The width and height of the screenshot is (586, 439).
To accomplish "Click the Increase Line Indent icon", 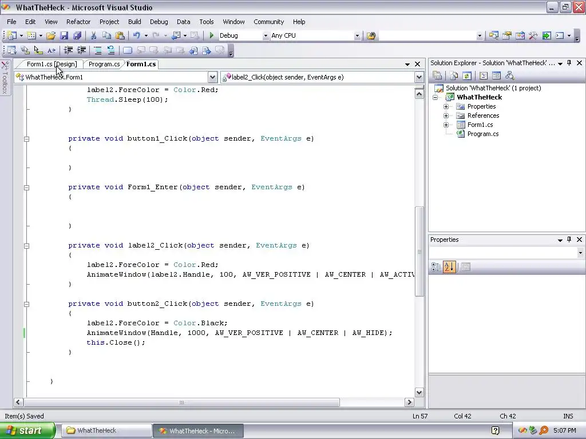I will [81, 50].
